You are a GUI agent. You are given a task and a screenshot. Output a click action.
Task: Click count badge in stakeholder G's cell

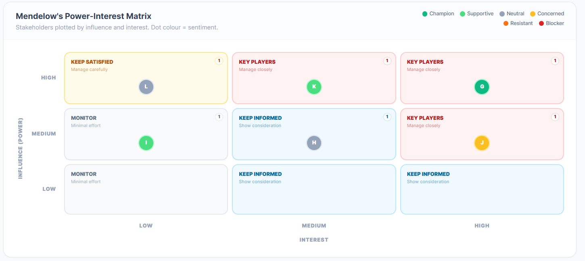555,61
